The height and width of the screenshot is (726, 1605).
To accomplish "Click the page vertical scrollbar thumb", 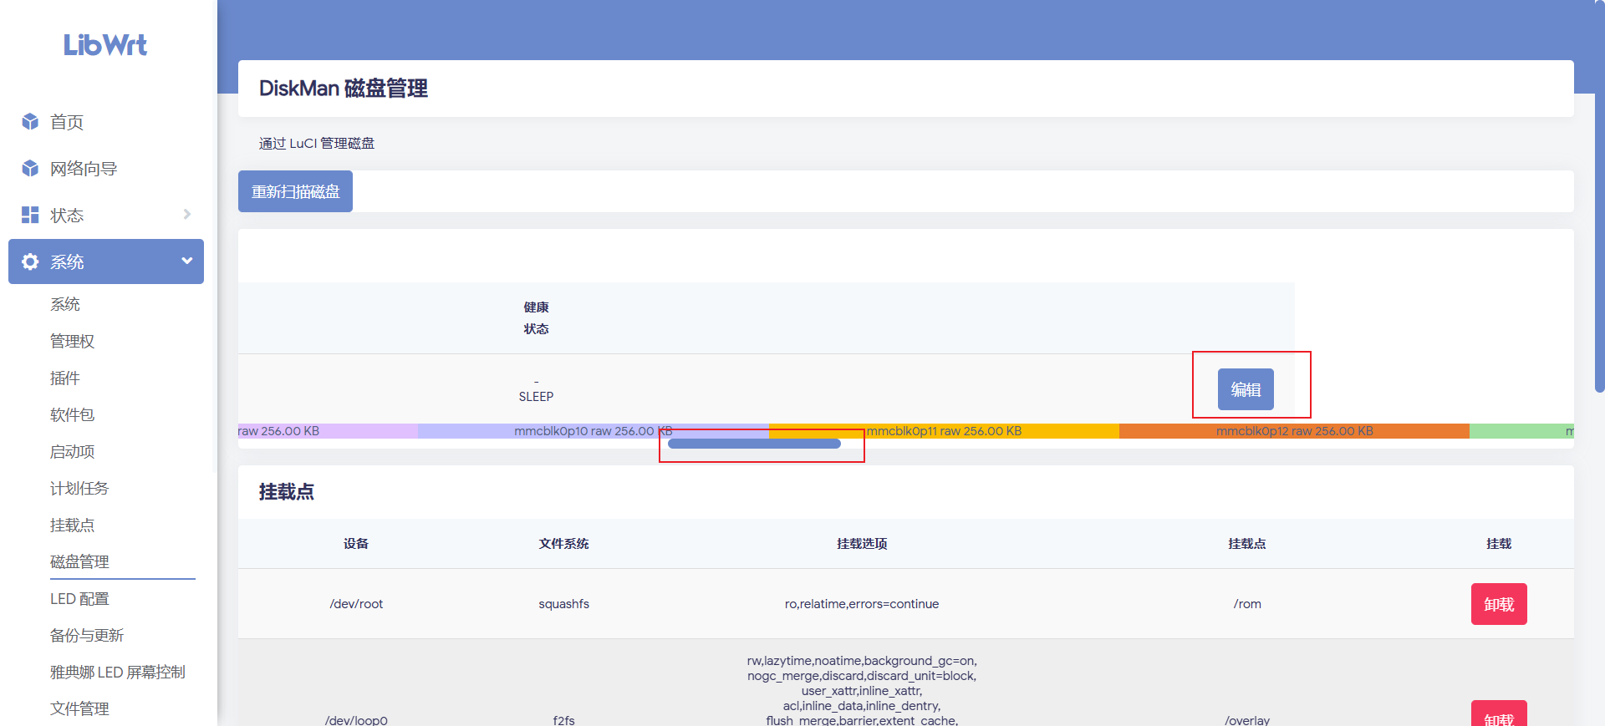I will coord(1600,196).
